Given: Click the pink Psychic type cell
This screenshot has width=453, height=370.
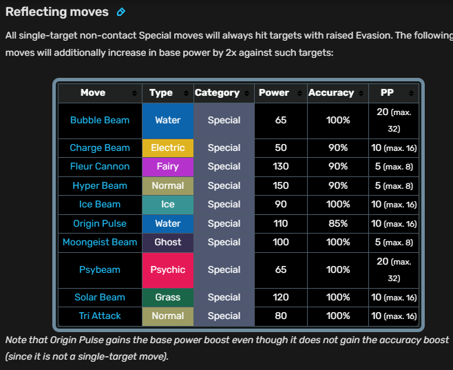Looking at the screenshot, I should pyautogui.click(x=168, y=269).
